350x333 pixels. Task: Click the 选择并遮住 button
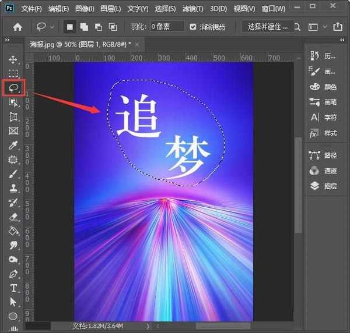(267, 27)
